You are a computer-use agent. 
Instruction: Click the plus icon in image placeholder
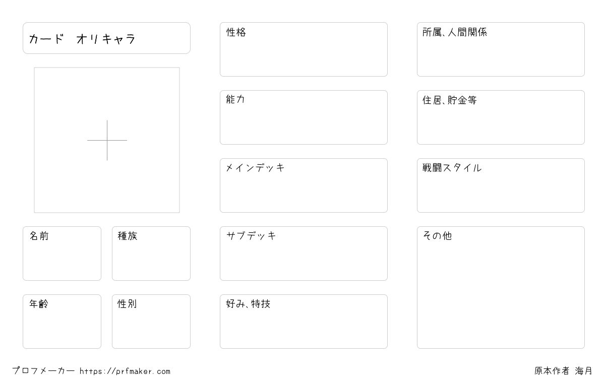click(107, 140)
